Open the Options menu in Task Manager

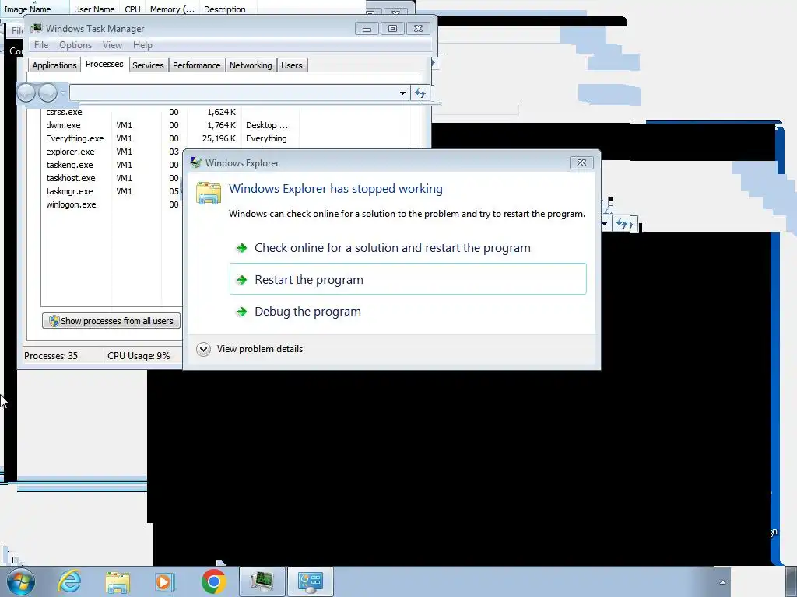click(x=75, y=44)
